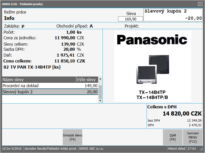Image resolution: width=205 pixels, height=153 pixels.
Task: Click the Smazat slevu (F4) button
Action: [73, 137]
